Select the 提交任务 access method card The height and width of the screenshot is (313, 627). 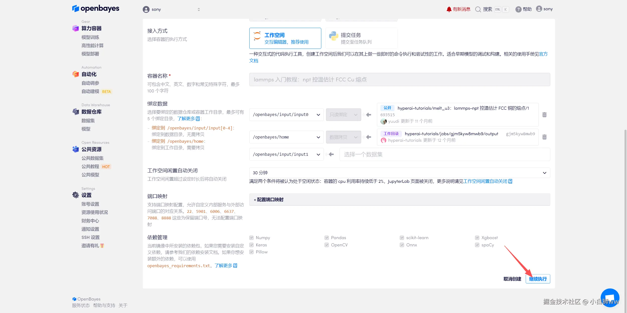361,38
